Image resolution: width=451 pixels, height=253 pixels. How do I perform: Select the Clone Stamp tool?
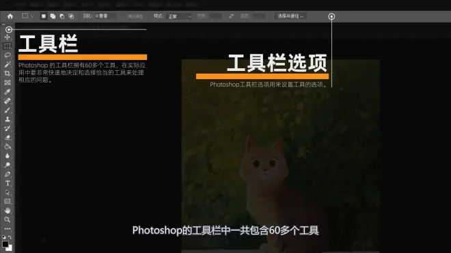tap(8, 119)
